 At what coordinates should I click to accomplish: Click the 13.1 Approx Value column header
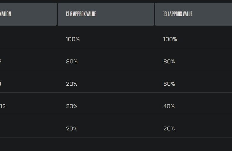[x=194, y=14]
